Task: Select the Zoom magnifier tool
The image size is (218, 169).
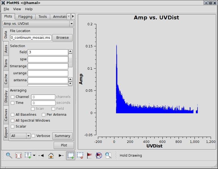Action: tap(9, 155)
